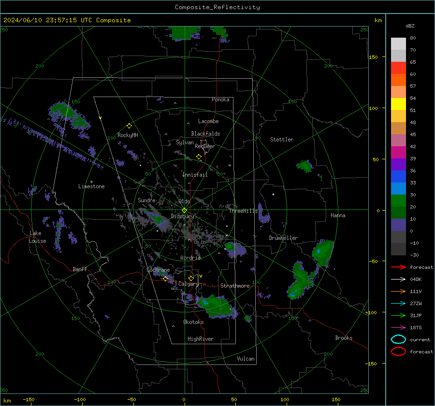Image resolution: width=435 pixels, height=406 pixels.
Task: Click the Drumheller city label
Action: click(283, 238)
